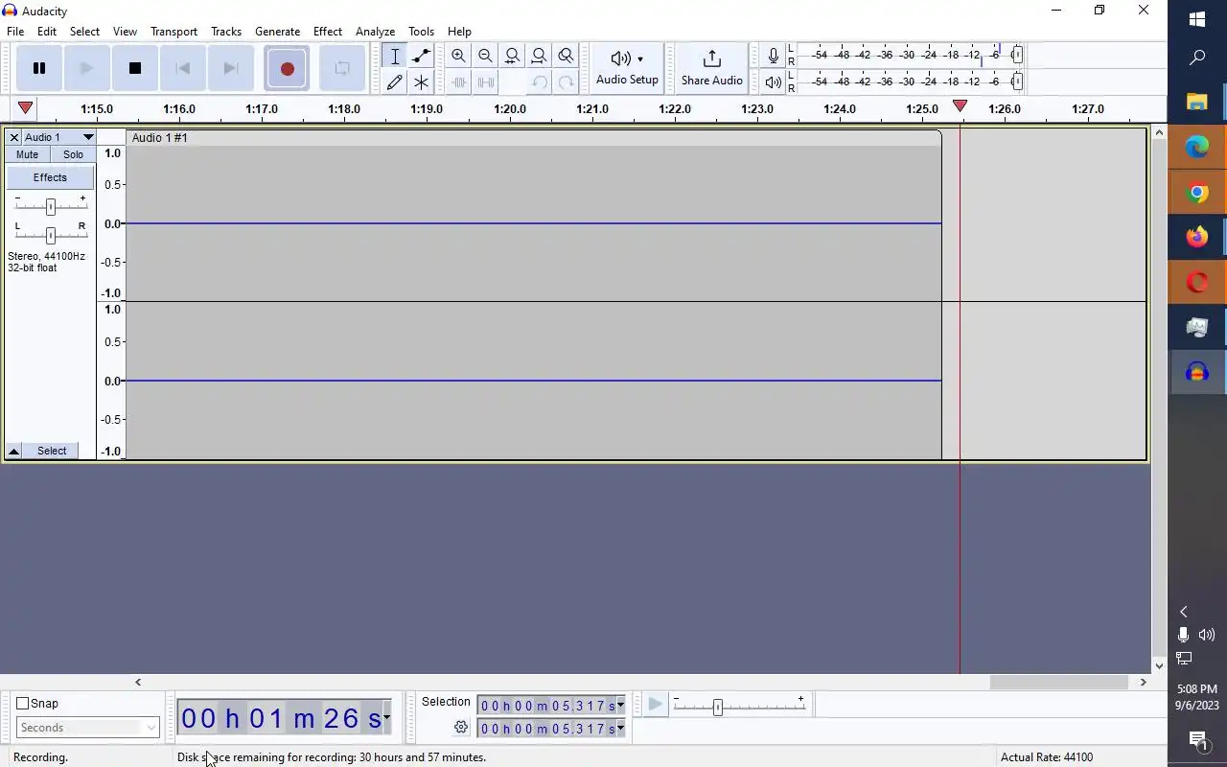This screenshot has width=1227, height=767.
Task: Click Fit Selection to Width icon
Action: (513, 56)
